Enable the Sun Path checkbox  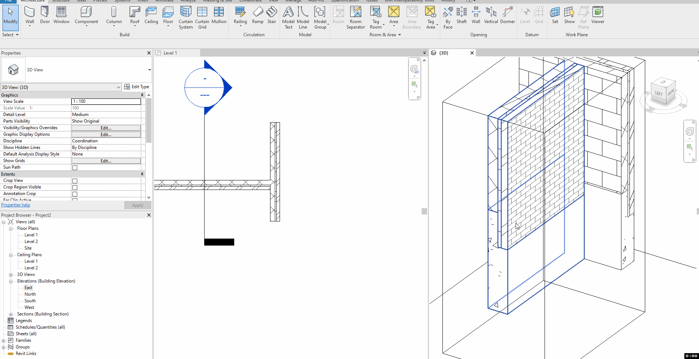coord(75,168)
